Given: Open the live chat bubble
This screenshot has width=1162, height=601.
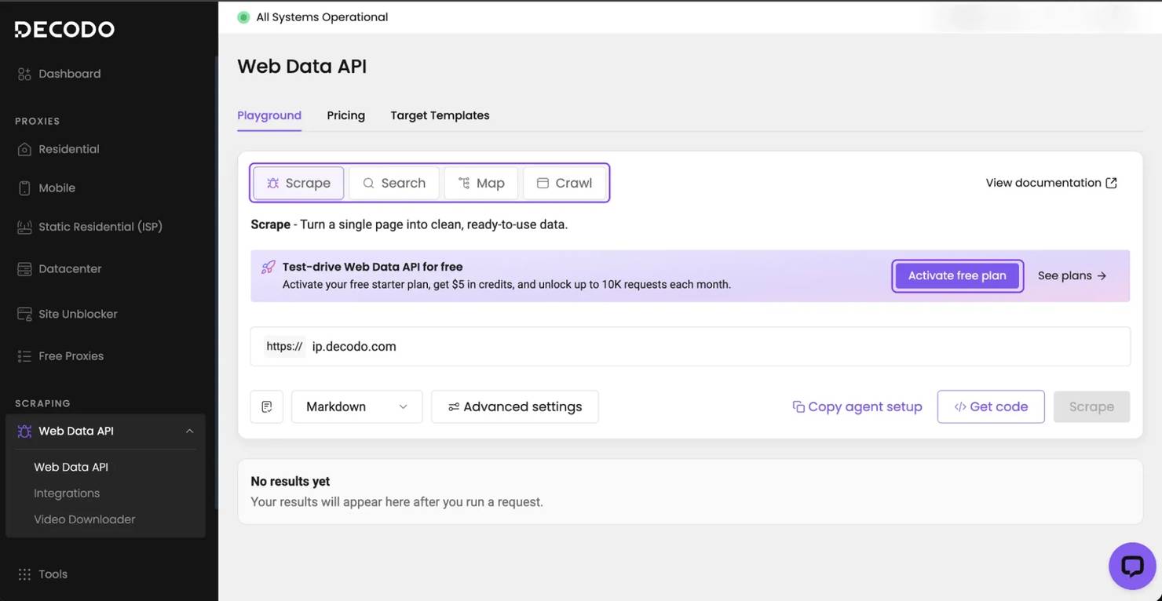Looking at the screenshot, I should (1131, 566).
